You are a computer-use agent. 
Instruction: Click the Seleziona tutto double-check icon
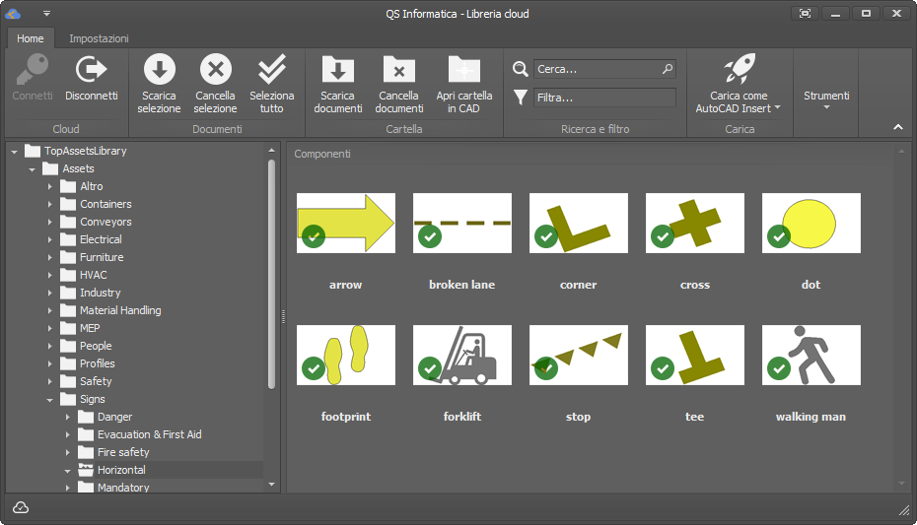click(x=271, y=70)
